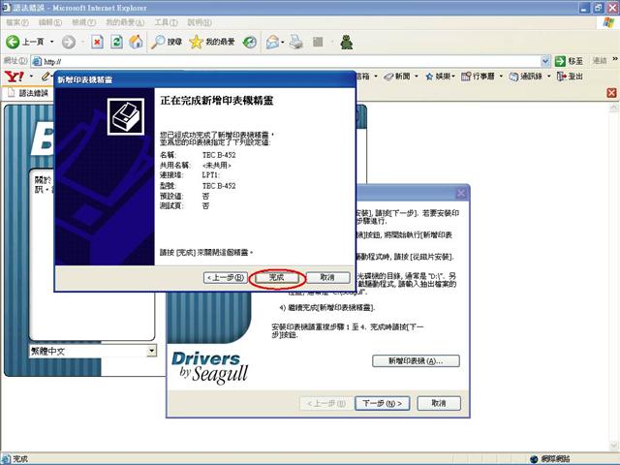Click 取消 in Seagull driver wizard
The image size is (620, 465).
[x=439, y=403]
